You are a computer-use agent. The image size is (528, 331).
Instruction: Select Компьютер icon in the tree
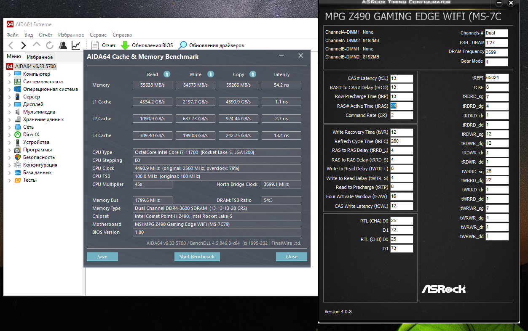tap(17, 74)
